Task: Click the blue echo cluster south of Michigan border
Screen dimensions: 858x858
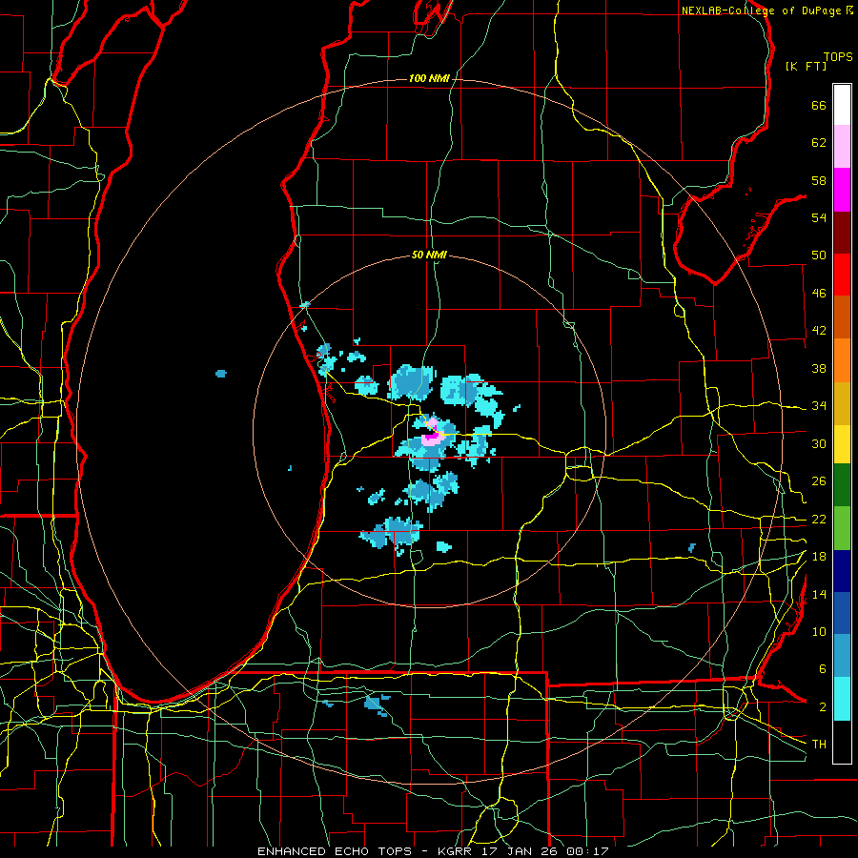Action: 376,704
